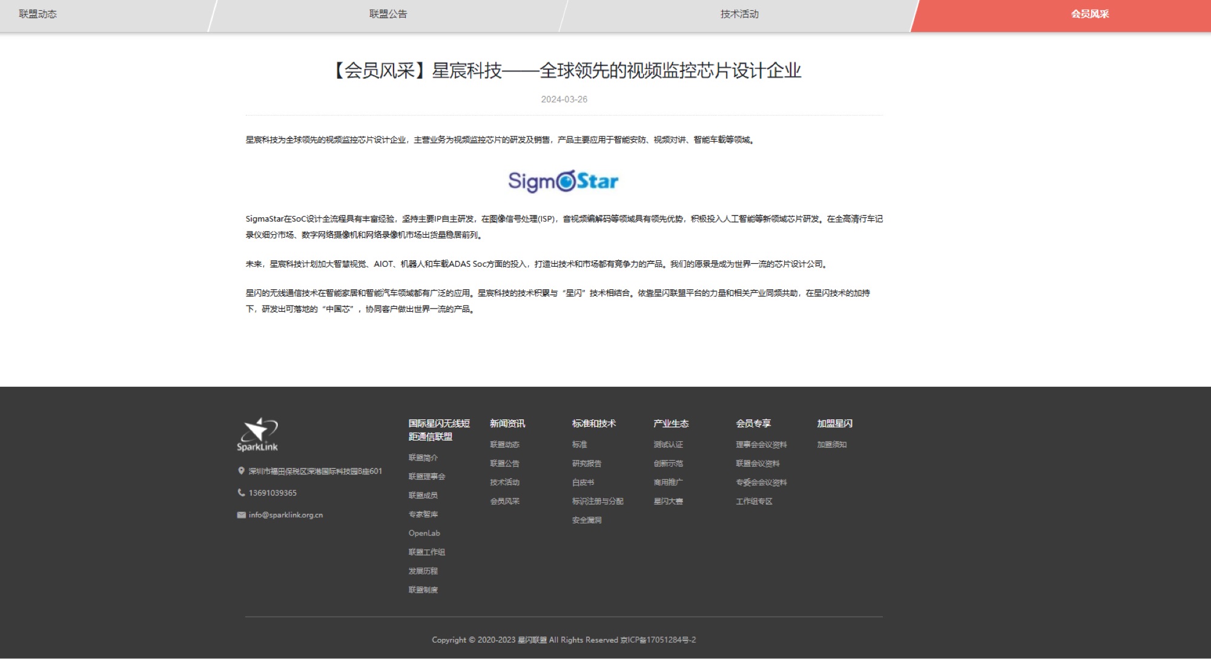Switch to the 联盟公告 top tab
The image size is (1211, 659).
pos(388,14)
